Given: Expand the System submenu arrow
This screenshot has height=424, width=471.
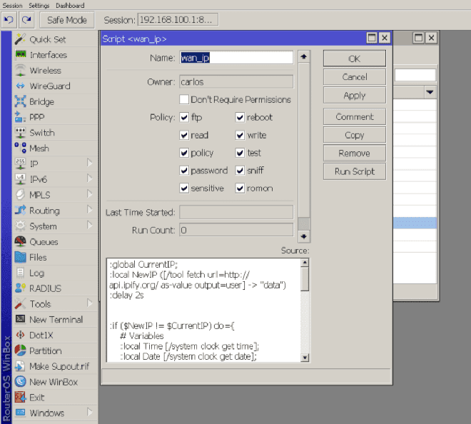Looking at the screenshot, I should (89, 225).
